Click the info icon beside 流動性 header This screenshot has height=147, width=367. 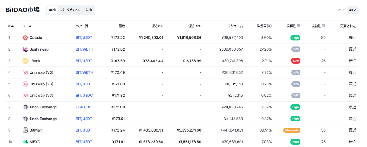(324, 25)
